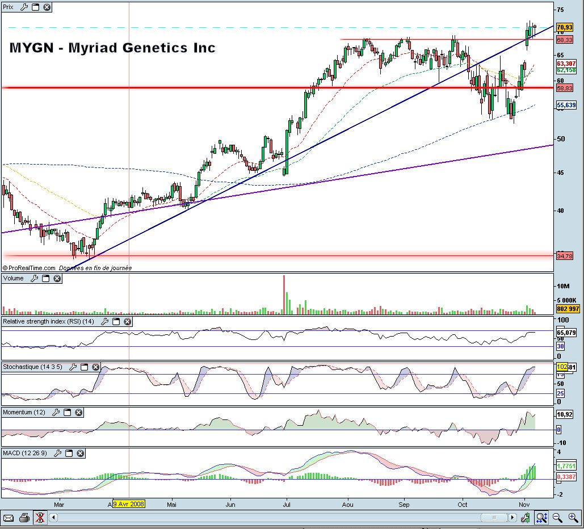The image size is (584, 529).
Task: Detach the Prix panel window icon
Action: (35, 7)
